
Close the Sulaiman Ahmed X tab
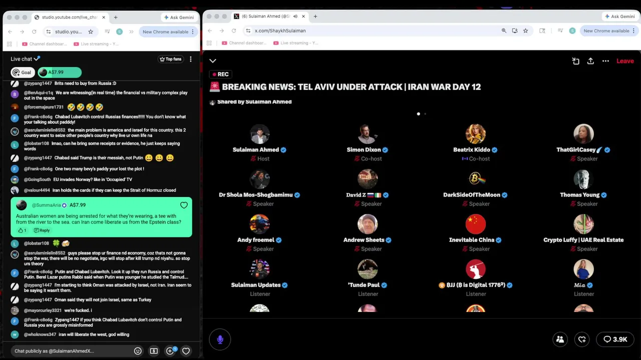(303, 16)
